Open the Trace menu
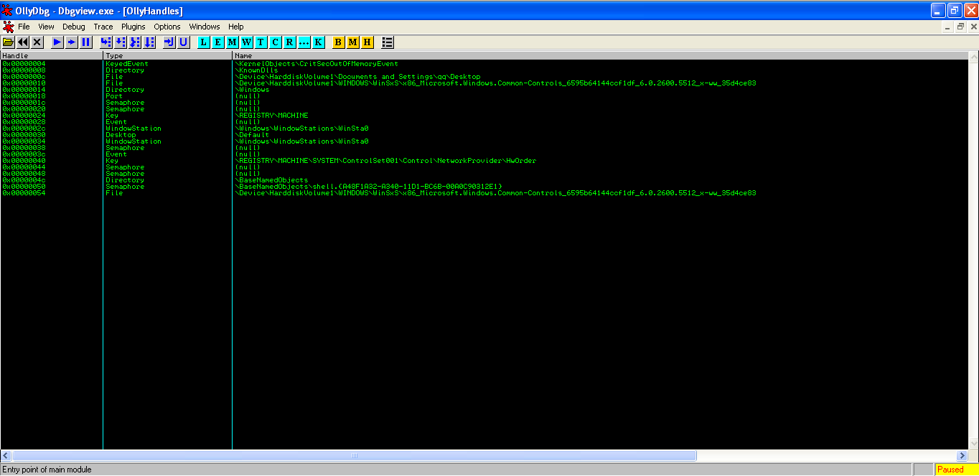 click(103, 27)
